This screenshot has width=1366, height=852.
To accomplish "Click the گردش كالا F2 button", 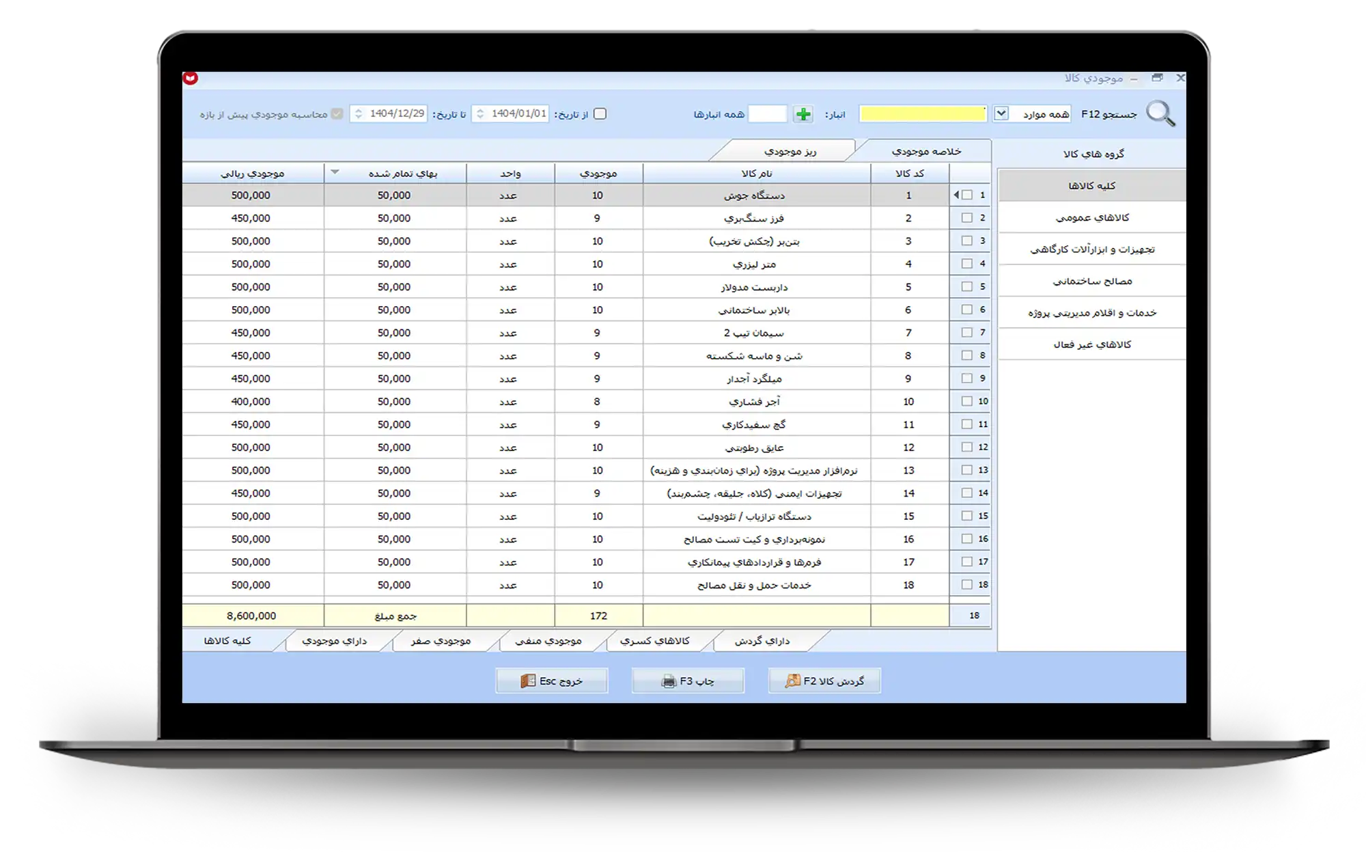I will point(824,681).
